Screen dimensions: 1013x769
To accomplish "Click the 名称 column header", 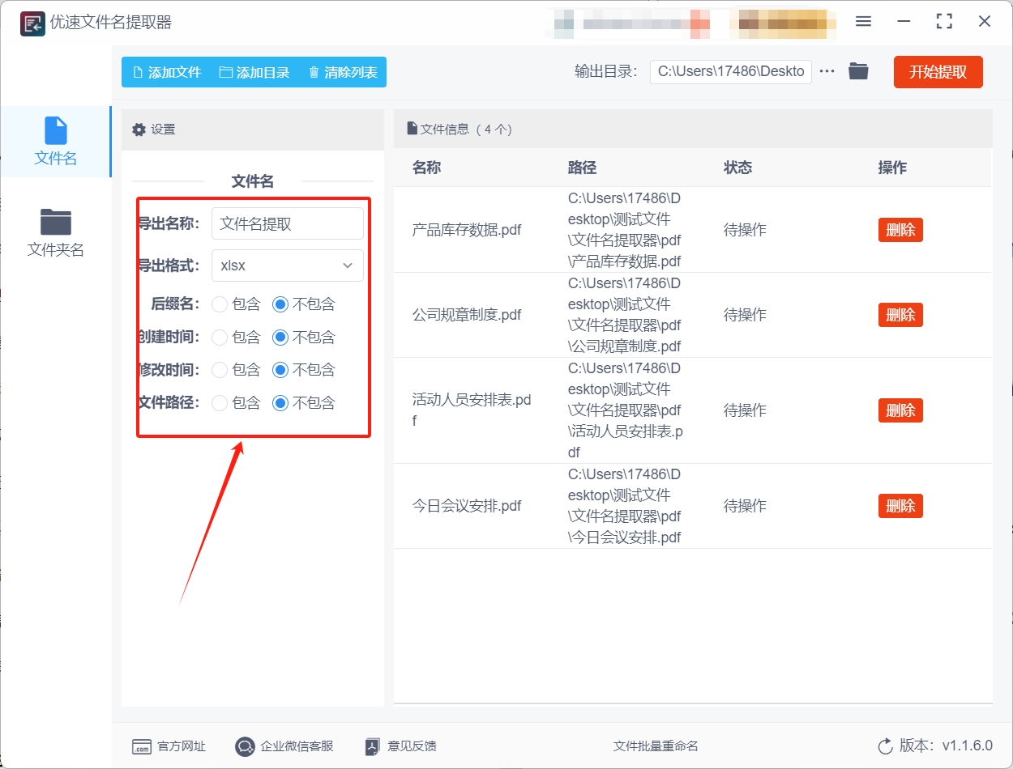I will (426, 168).
